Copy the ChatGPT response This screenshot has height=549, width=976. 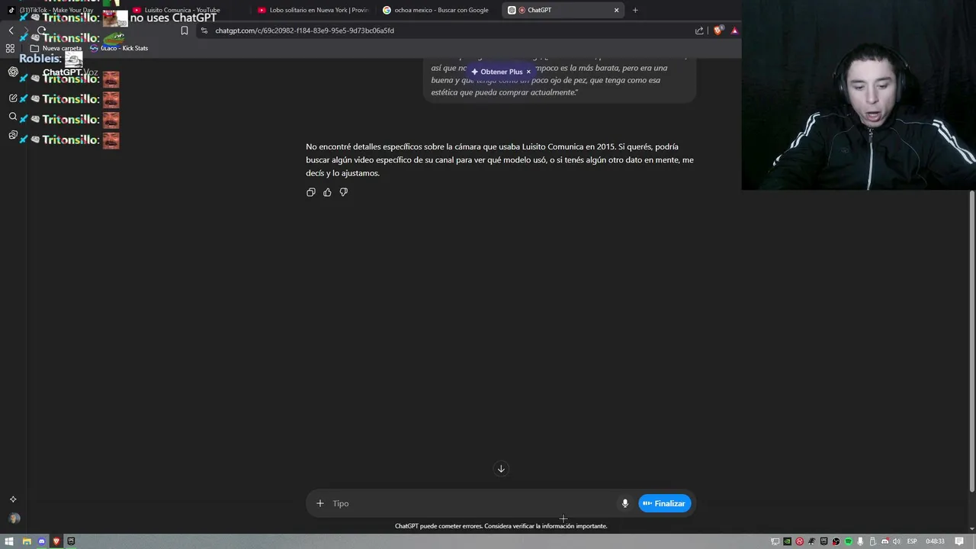(x=310, y=192)
